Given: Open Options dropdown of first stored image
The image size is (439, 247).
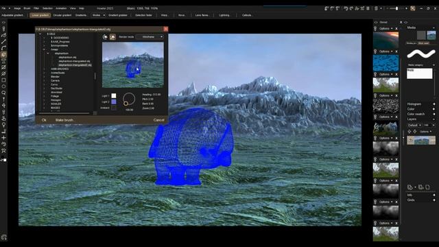Looking at the screenshot, I should [385, 29].
